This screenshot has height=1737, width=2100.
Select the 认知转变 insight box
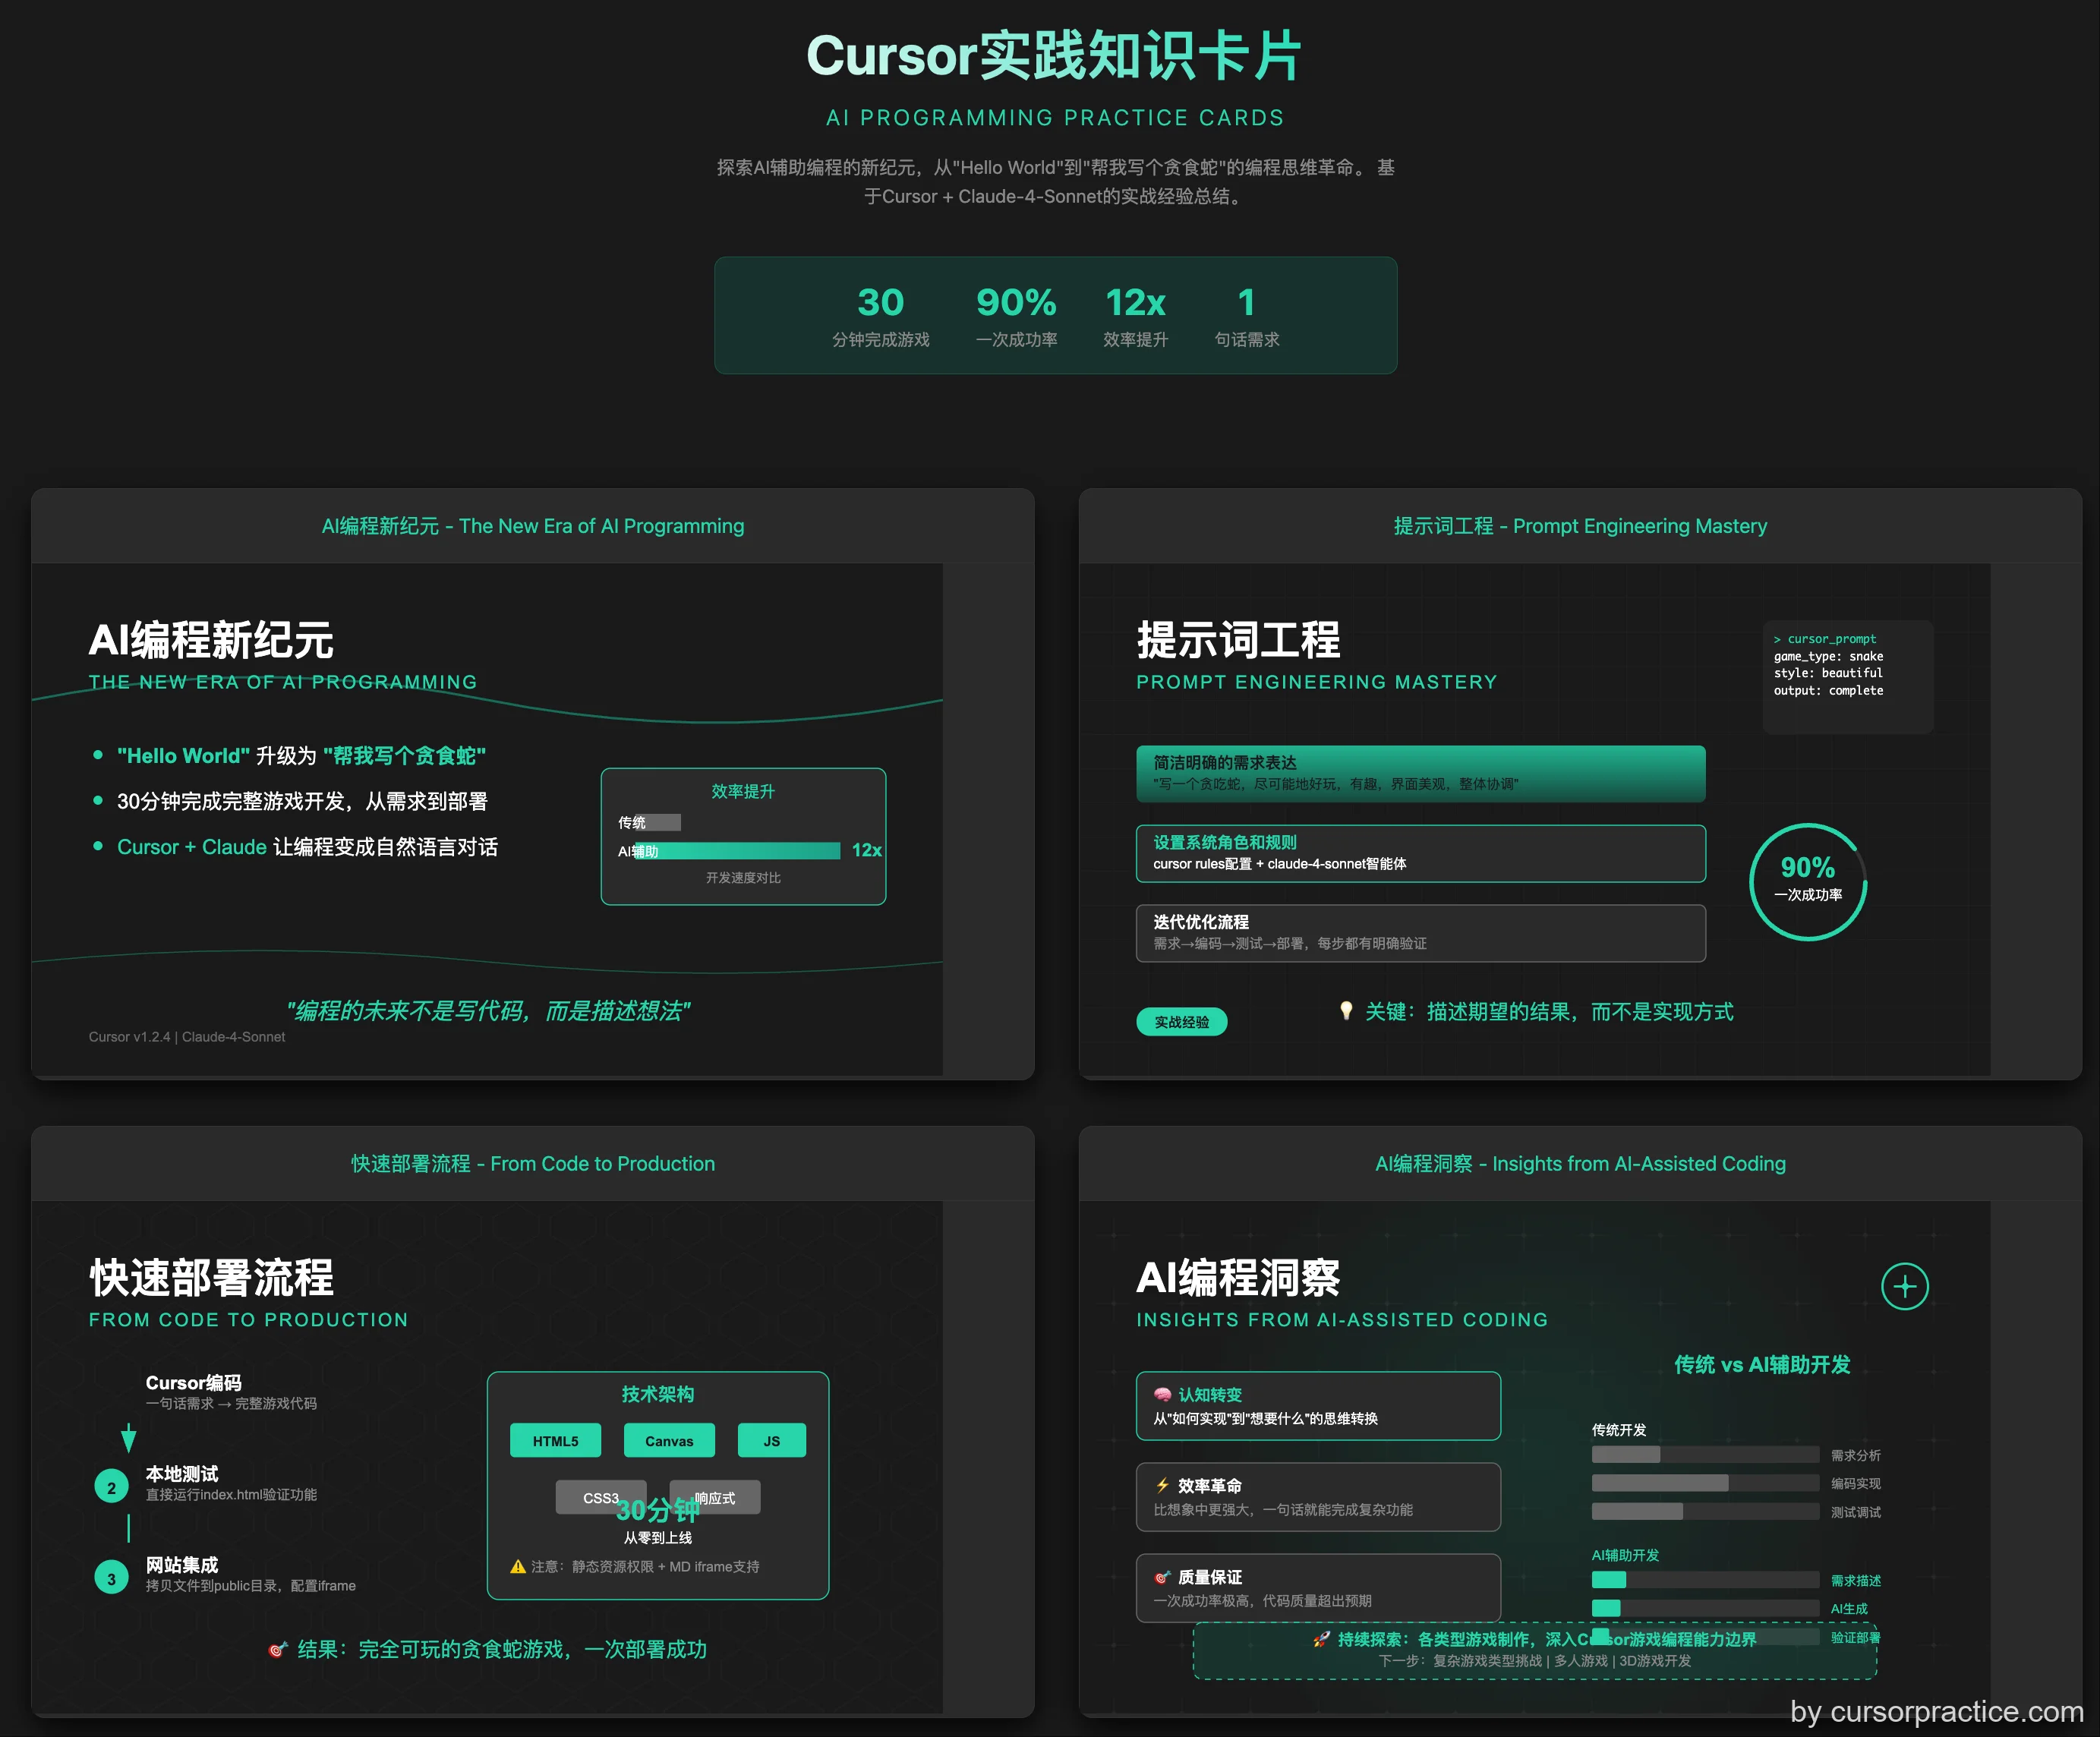point(1318,1406)
